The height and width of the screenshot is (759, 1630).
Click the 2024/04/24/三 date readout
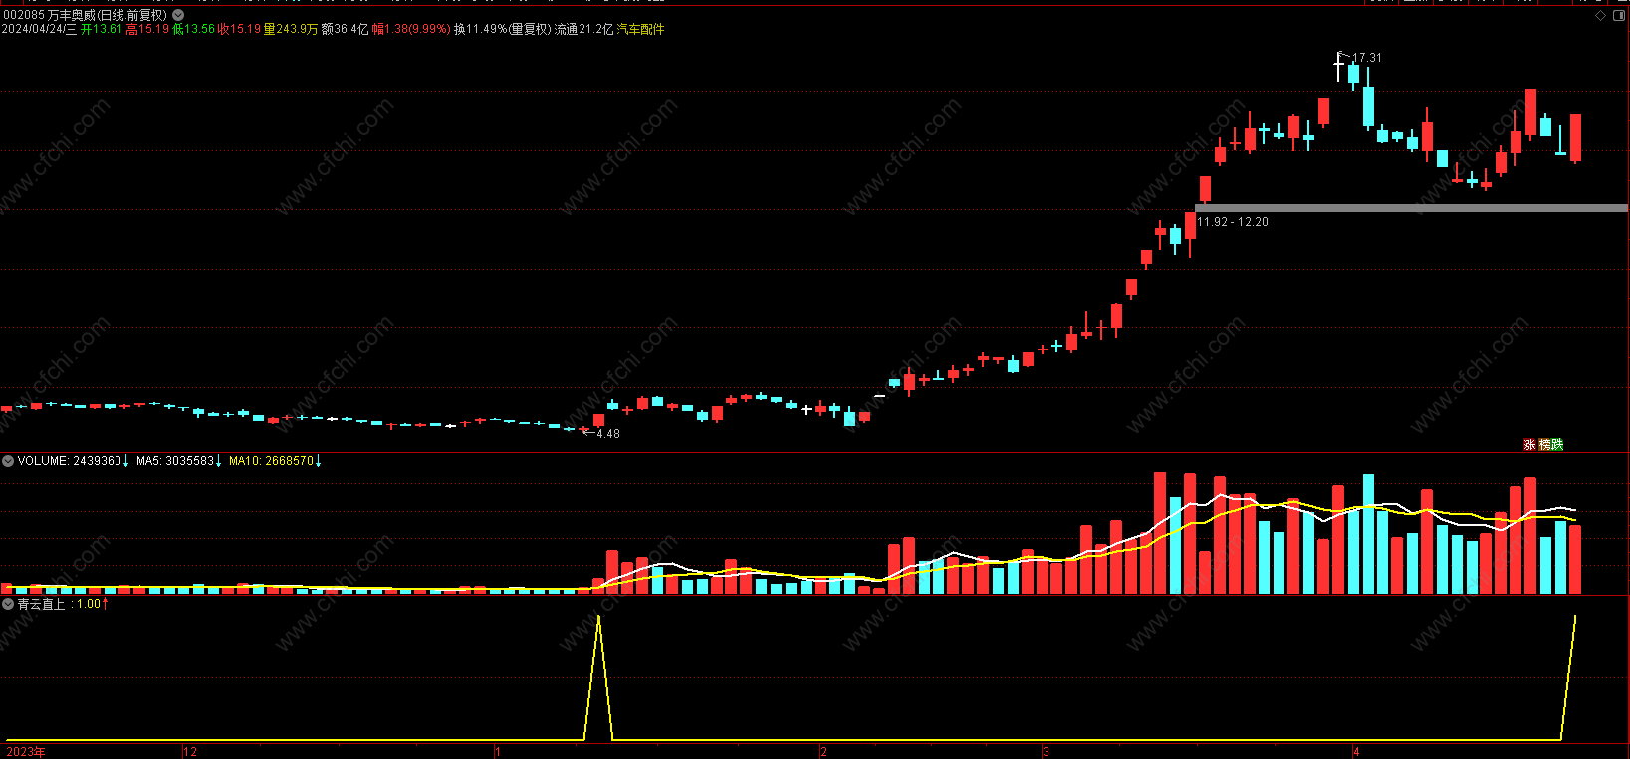39,30
